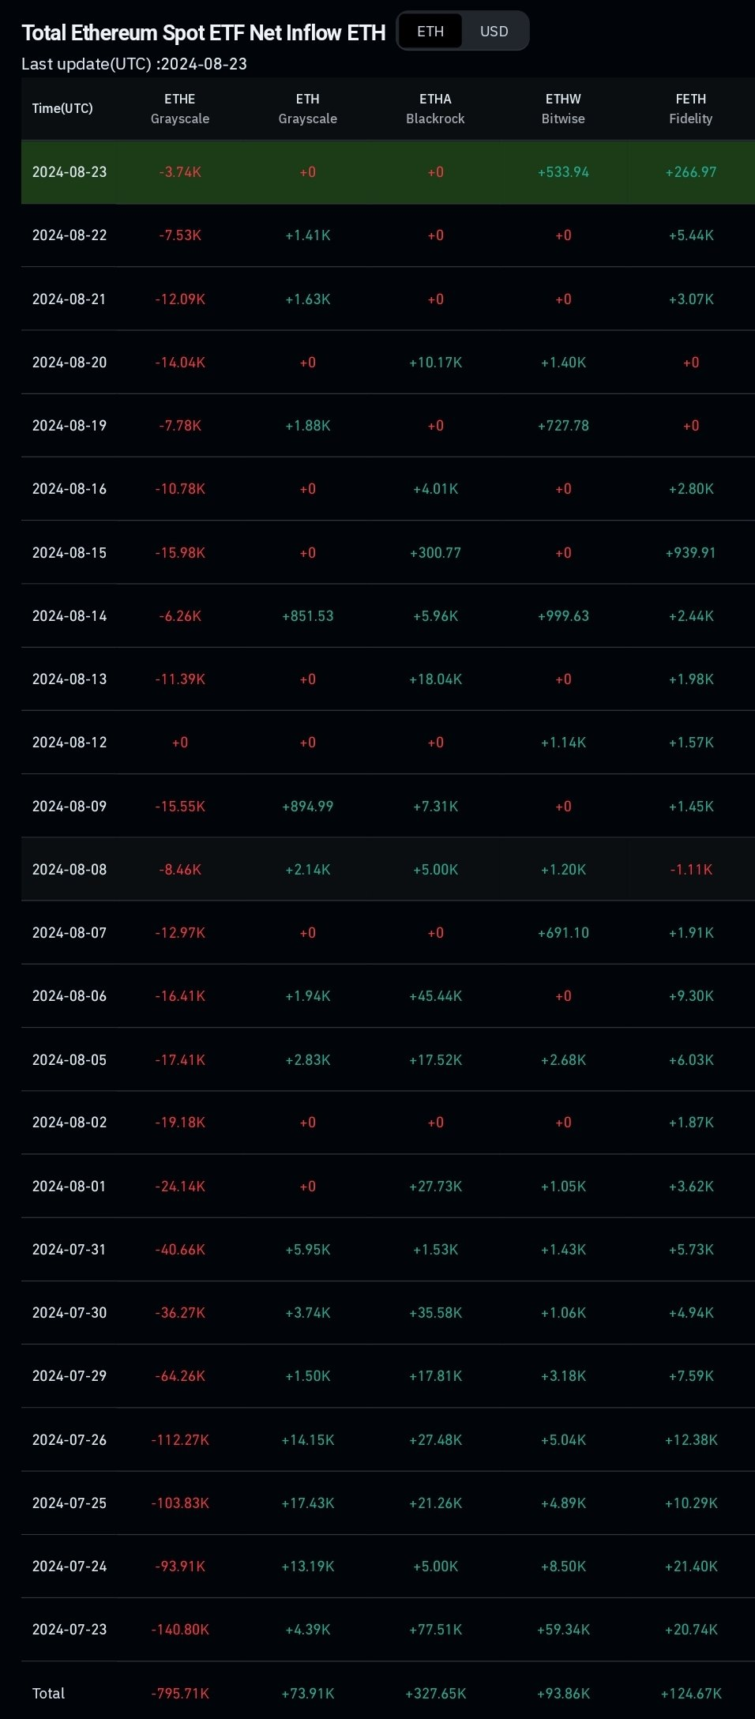
Task: Click the +45.44K Blackrock inflow value
Action: pos(435,996)
